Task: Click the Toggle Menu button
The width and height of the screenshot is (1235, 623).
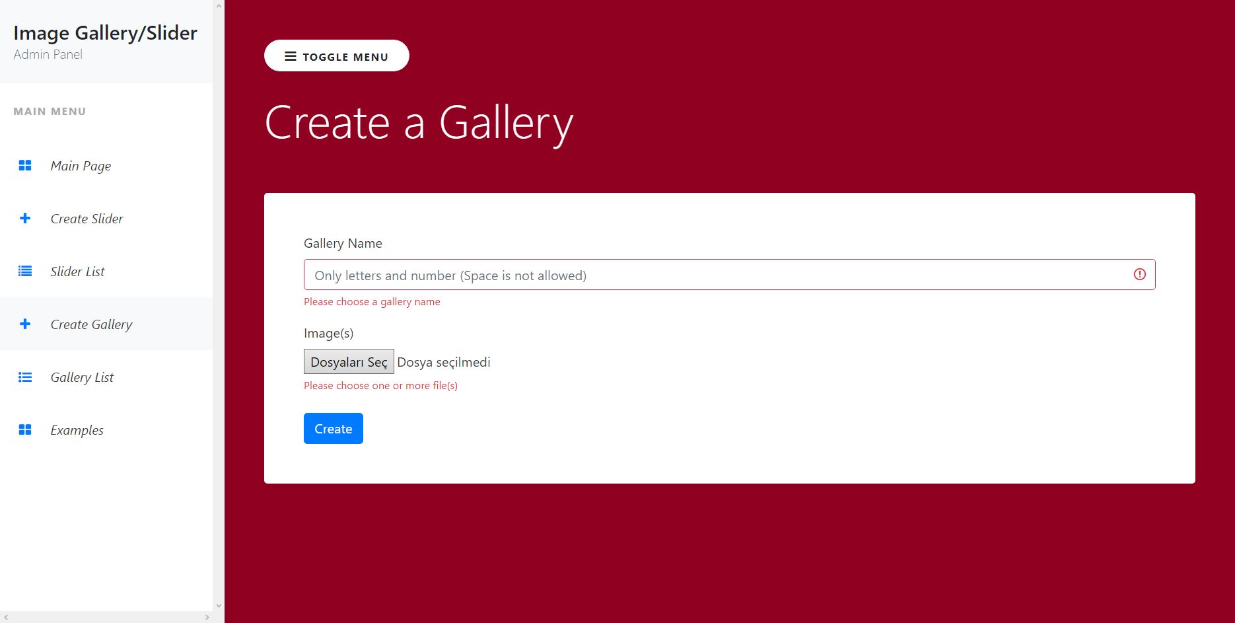Action: 336,55
